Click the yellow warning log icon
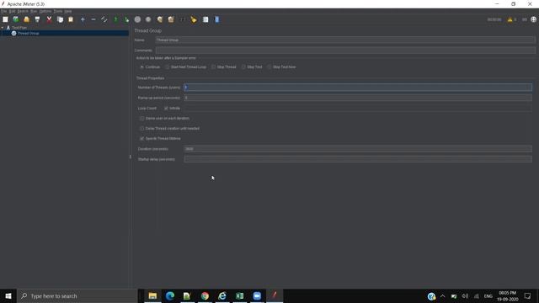The width and height of the screenshot is (539, 303). (510, 19)
